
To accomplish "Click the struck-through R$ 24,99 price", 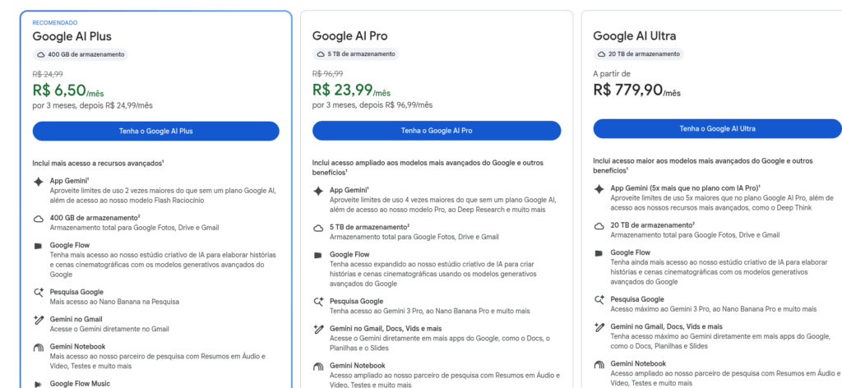I will [x=48, y=74].
